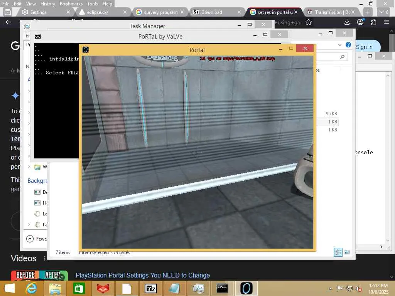The height and width of the screenshot is (296, 395).
Task: Click the notebook app icon in taskbar
Action: tap(174, 288)
